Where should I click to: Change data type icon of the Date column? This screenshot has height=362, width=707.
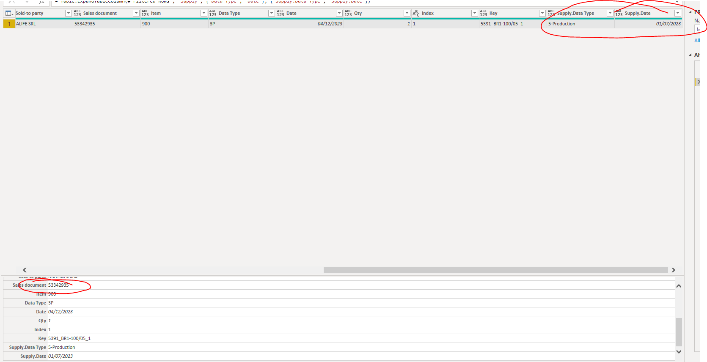281,13
